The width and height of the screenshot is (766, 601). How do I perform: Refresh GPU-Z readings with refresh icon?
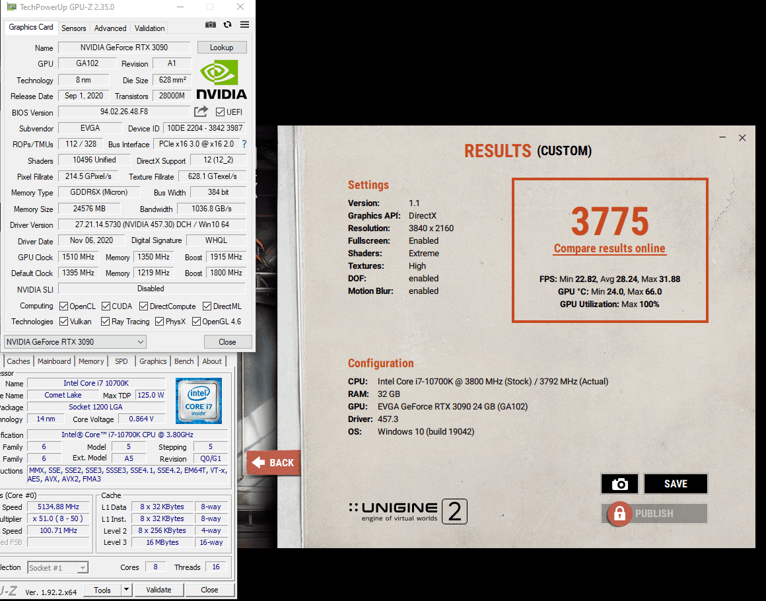click(228, 24)
